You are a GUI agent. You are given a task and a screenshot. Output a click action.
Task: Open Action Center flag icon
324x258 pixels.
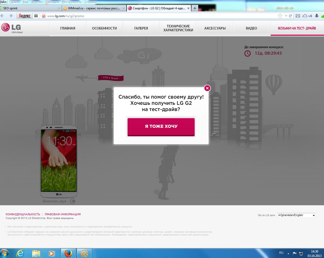pos(294,253)
